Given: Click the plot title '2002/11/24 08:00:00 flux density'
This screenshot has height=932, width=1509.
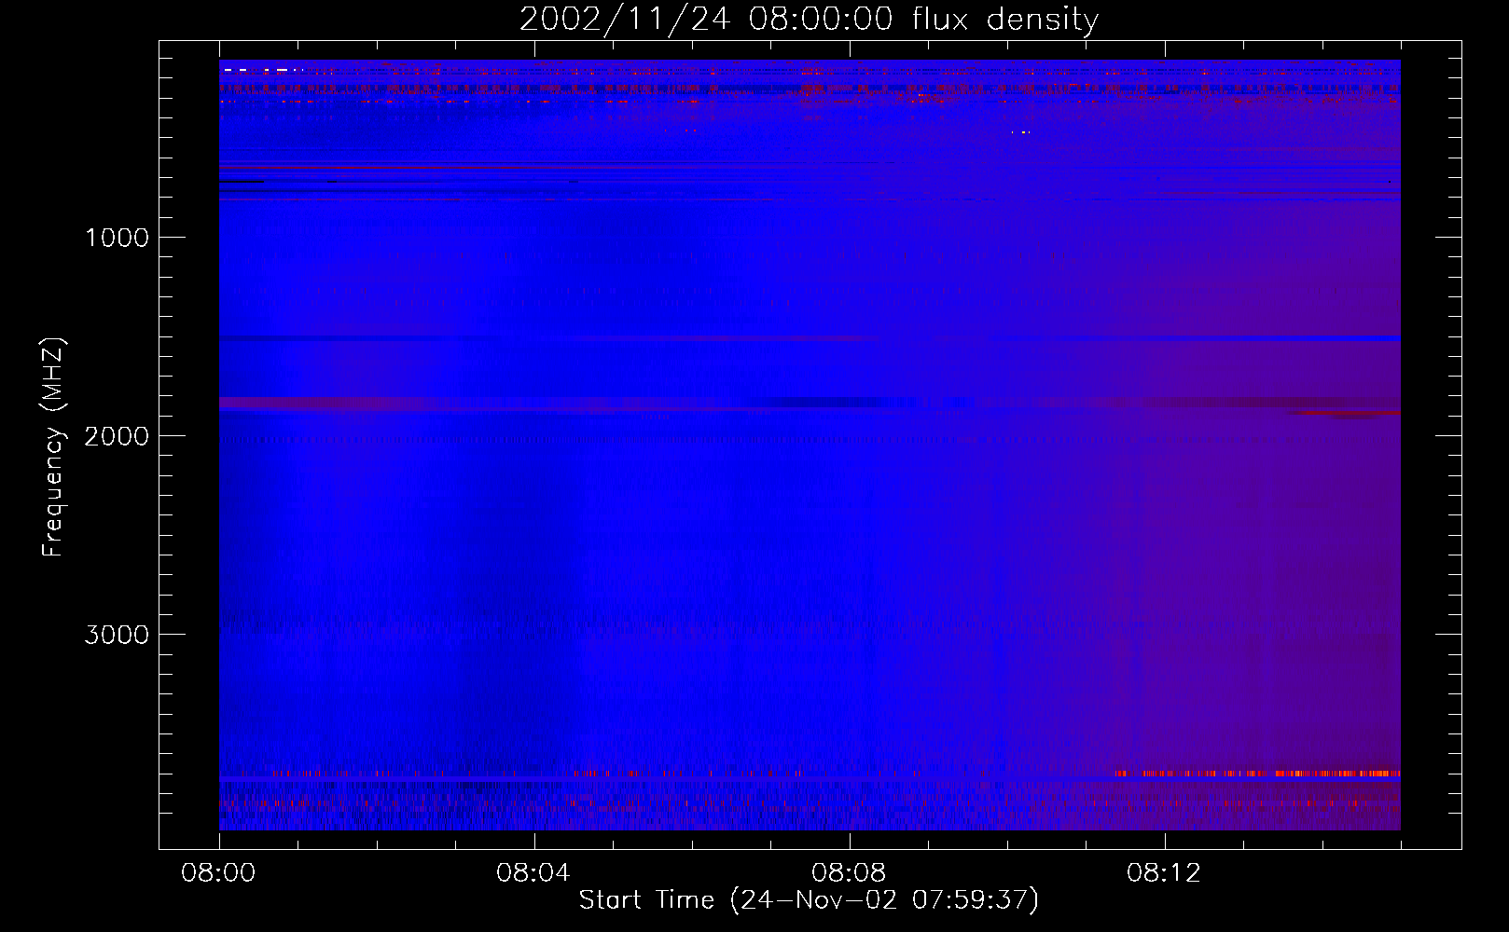Looking at the screenshot, I should click(x=809, y=20).
